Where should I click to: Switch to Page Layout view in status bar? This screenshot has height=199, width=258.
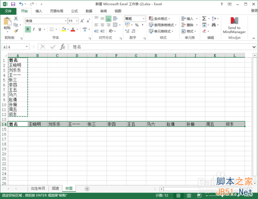pyautogui.click(x=189, y=195)
